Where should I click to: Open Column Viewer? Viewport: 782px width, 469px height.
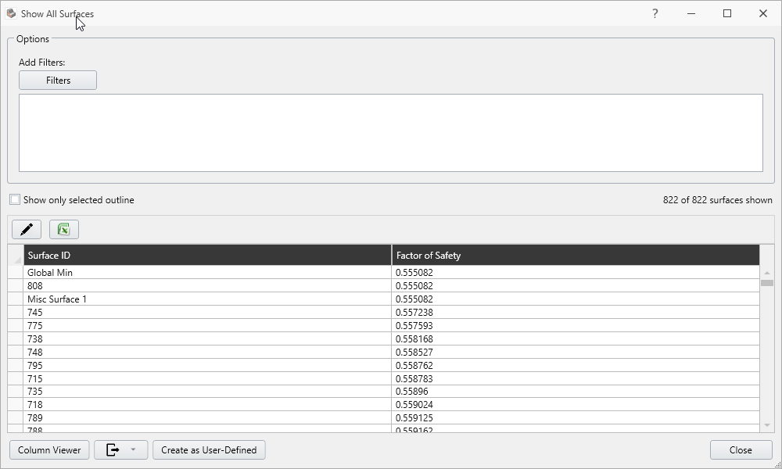49,450
